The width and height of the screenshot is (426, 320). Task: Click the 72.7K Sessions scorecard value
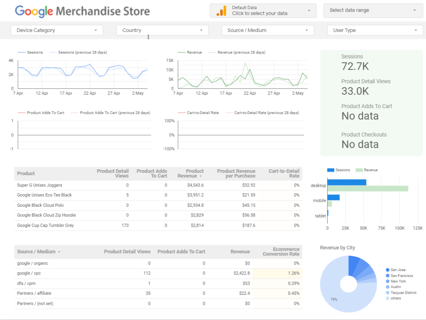click(355, 67)
